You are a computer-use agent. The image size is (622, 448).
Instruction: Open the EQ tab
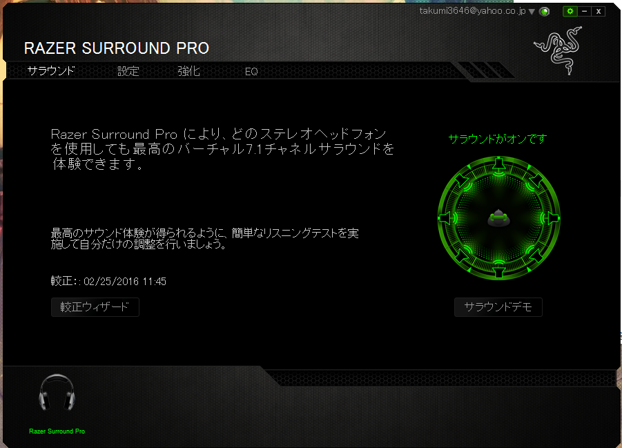(251, 70)
